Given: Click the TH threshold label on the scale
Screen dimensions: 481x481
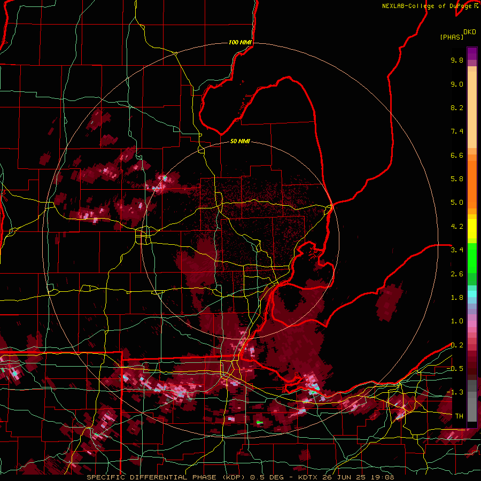Looking at the screenshot, I should 459,416.
